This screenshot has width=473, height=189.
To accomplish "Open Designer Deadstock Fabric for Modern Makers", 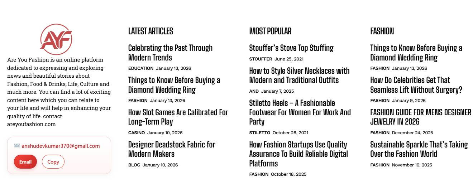I will pyautogui.click(x=172, y=149).
